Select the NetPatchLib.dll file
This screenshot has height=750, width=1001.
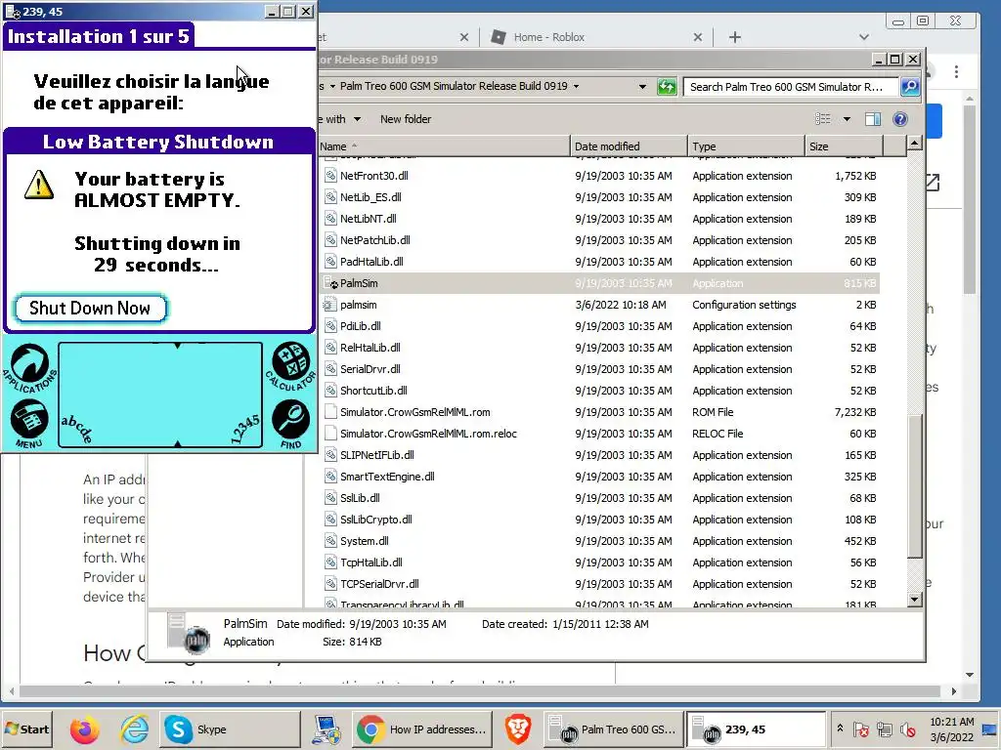(x=374, y=240)
